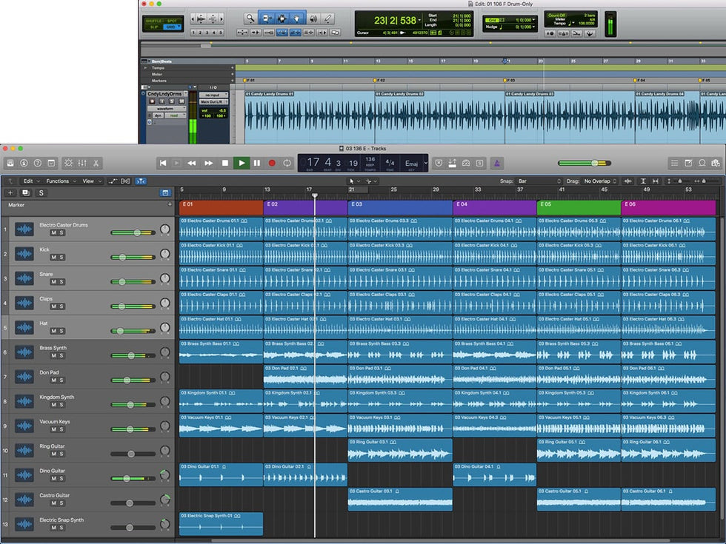Open the Drag dropdown showing No Overlap
The height and width of the screenshot is (544, 726).
point(600,181)
